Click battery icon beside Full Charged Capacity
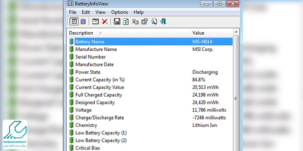 (72, 95)
